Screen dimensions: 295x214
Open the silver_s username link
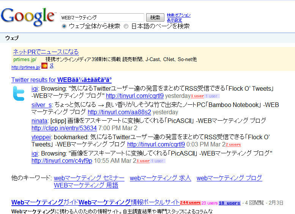42,105
